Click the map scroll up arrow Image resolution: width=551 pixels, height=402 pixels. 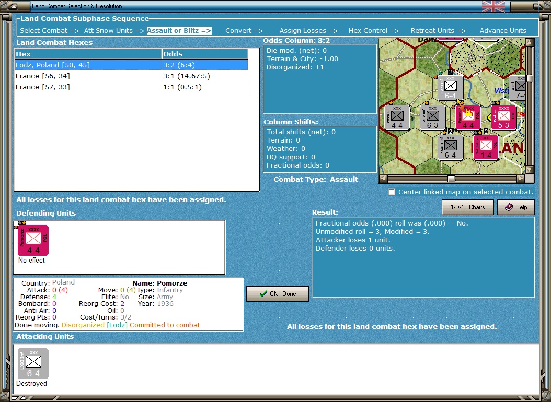click(x=530, y=42)
